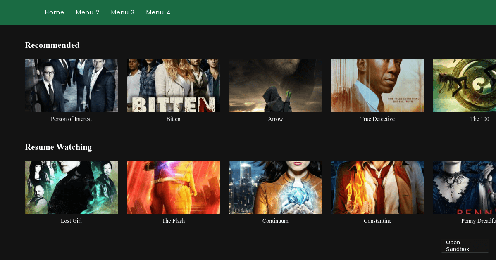Viewport: 496px width, 260px height.
Task: Click Menu 3 in the navbar
Action: [123, 12]
